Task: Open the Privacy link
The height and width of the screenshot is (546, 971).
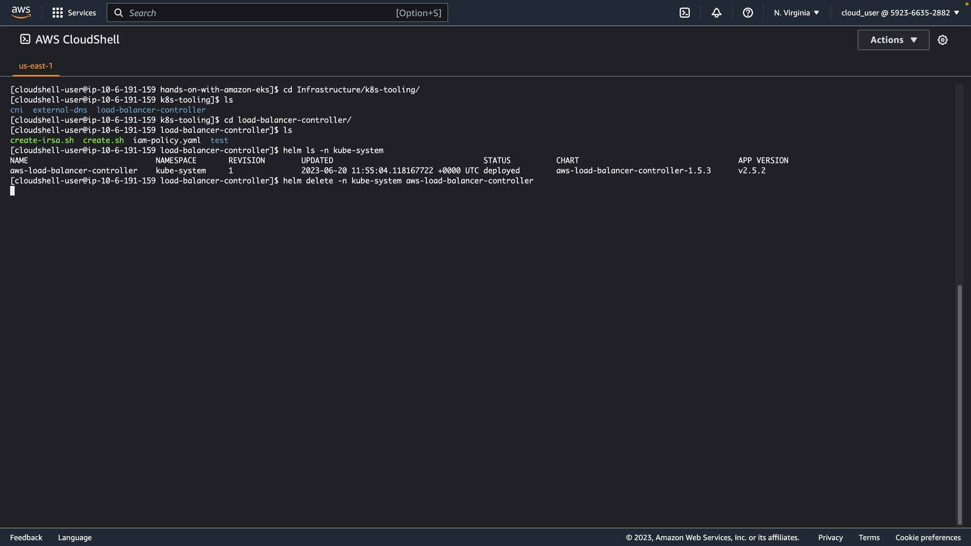Action: tap(830, 537)
